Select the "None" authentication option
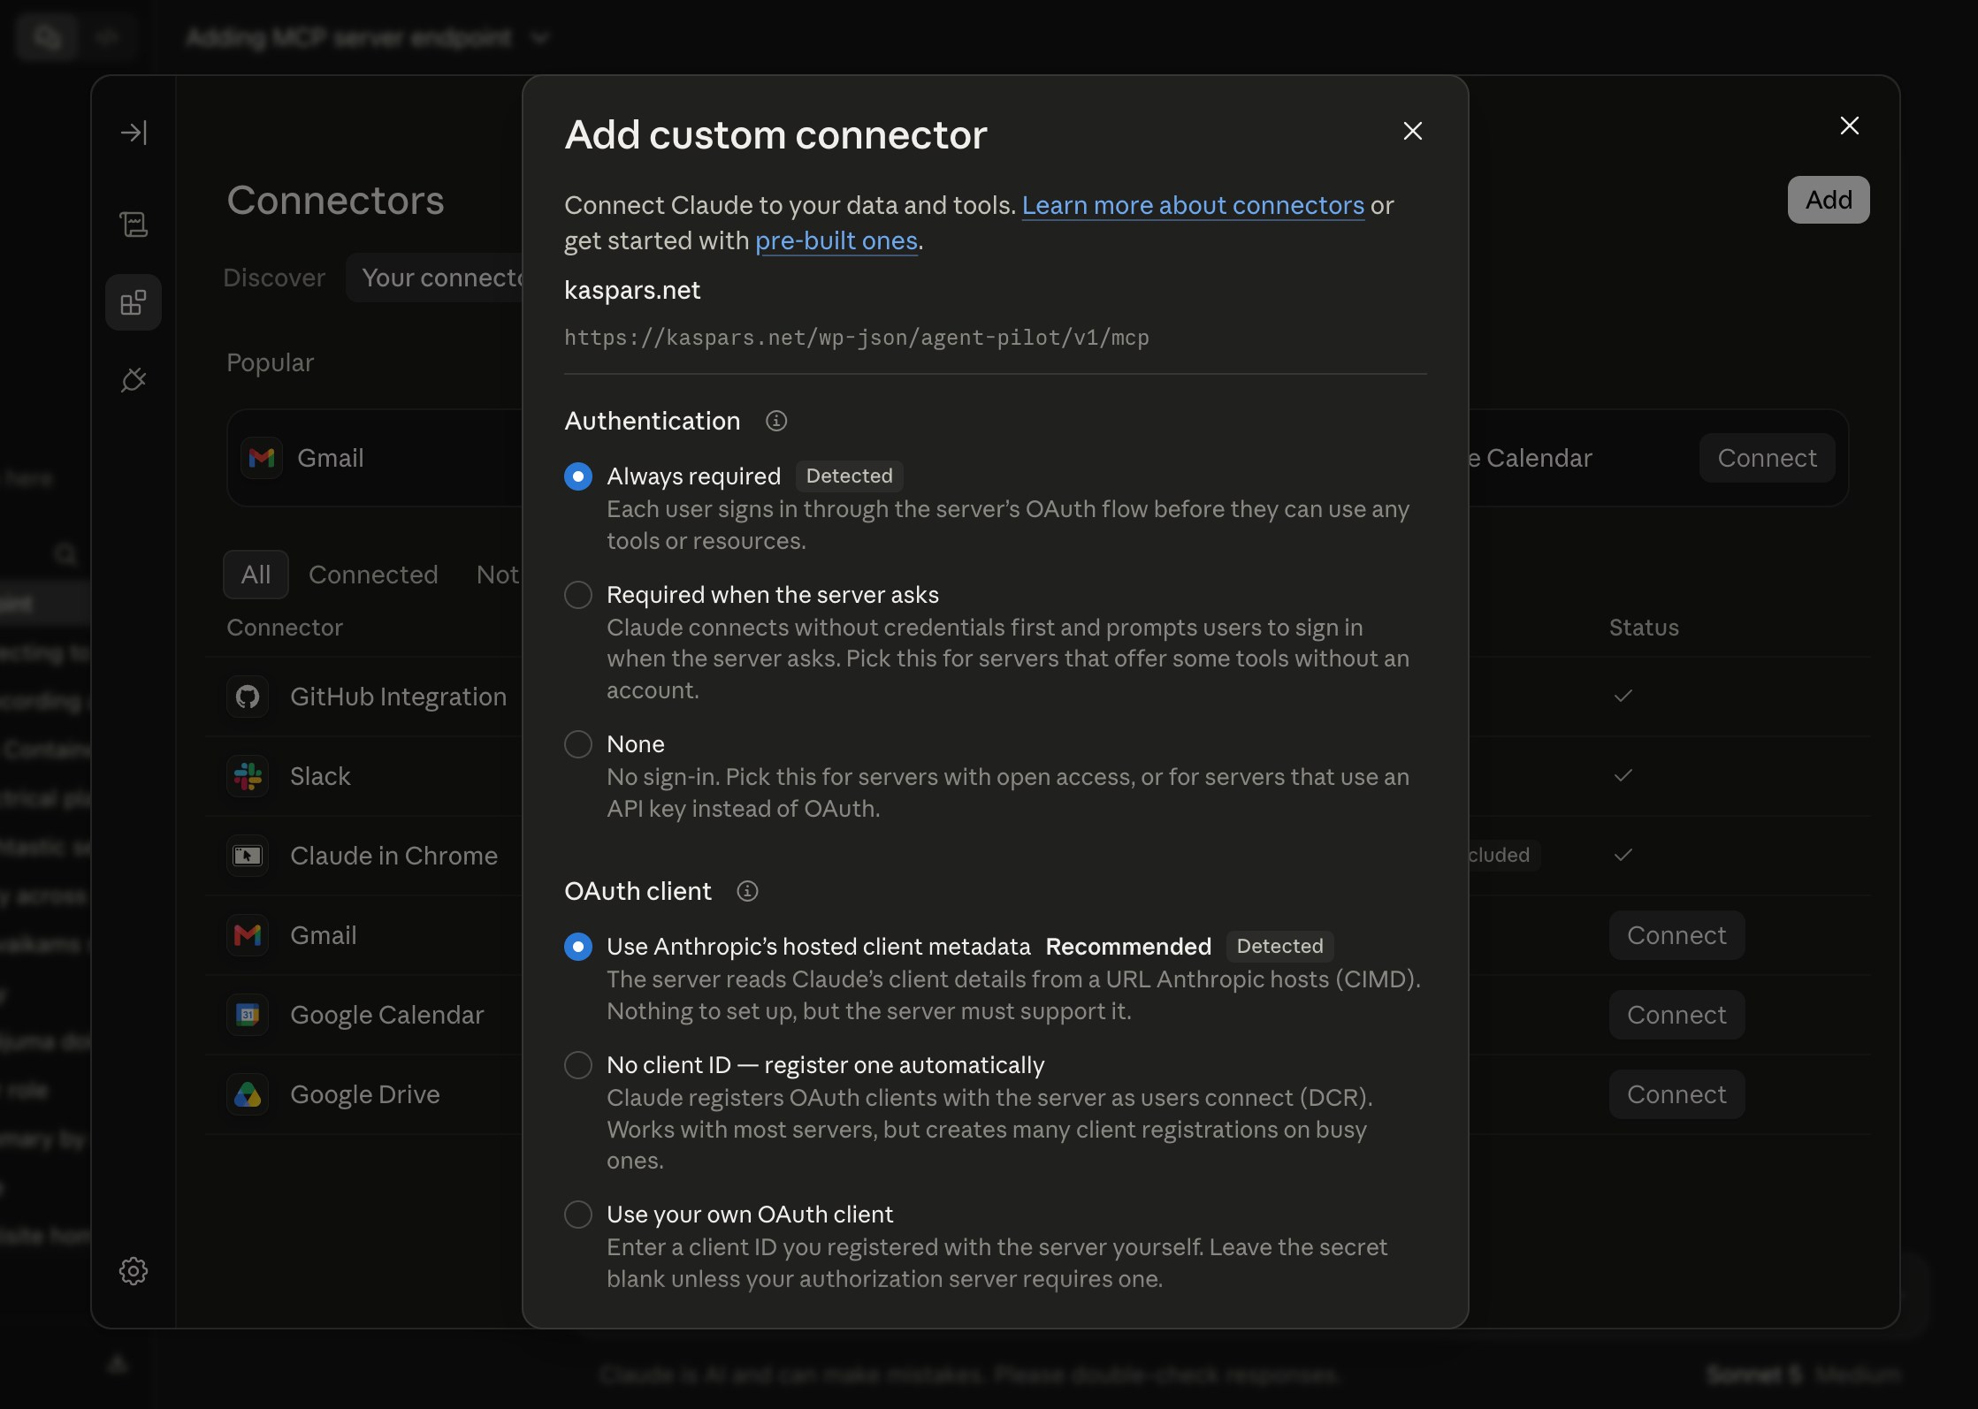The height and width of the screenshot is (1409, 1978). coord(578,744)
